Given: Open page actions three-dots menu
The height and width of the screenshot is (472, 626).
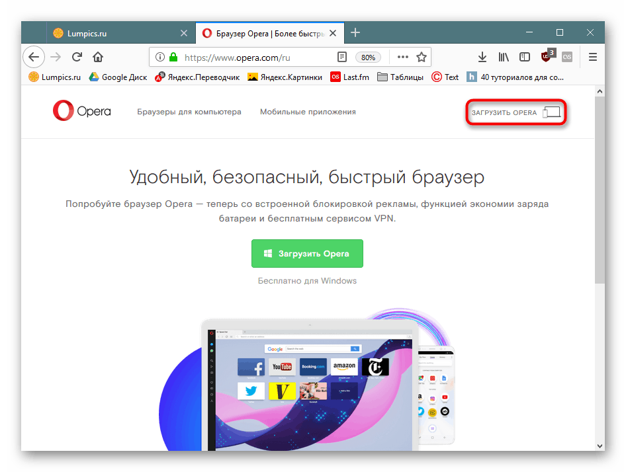Looking at the screenshot, I should [403, 57].
